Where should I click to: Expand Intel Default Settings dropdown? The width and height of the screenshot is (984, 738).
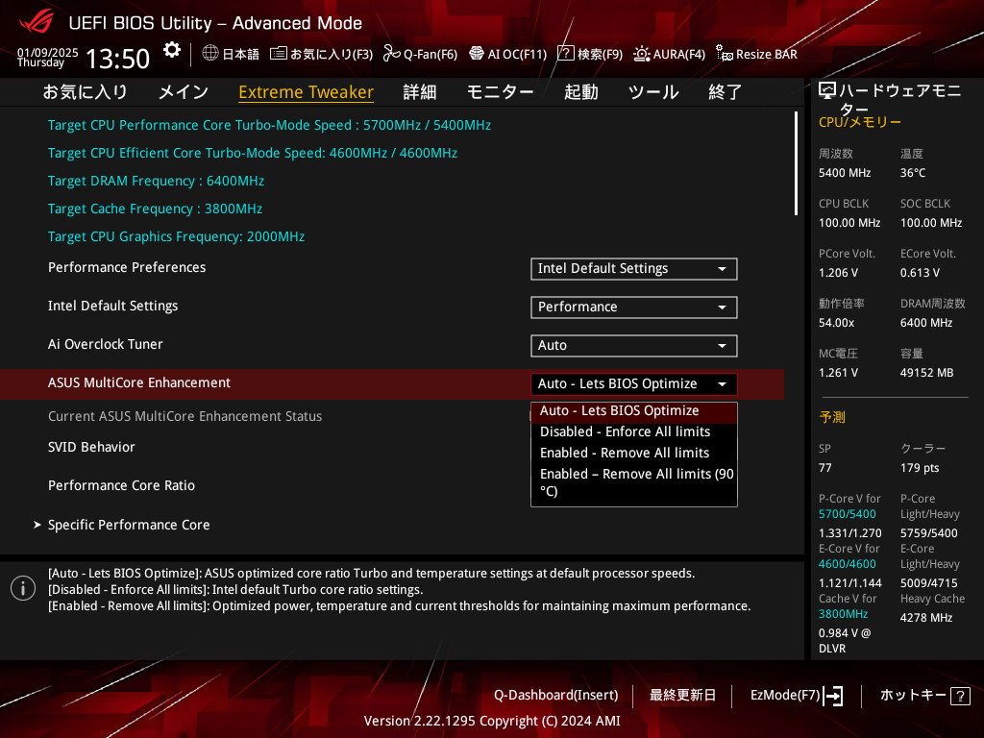tap(633, 307)
